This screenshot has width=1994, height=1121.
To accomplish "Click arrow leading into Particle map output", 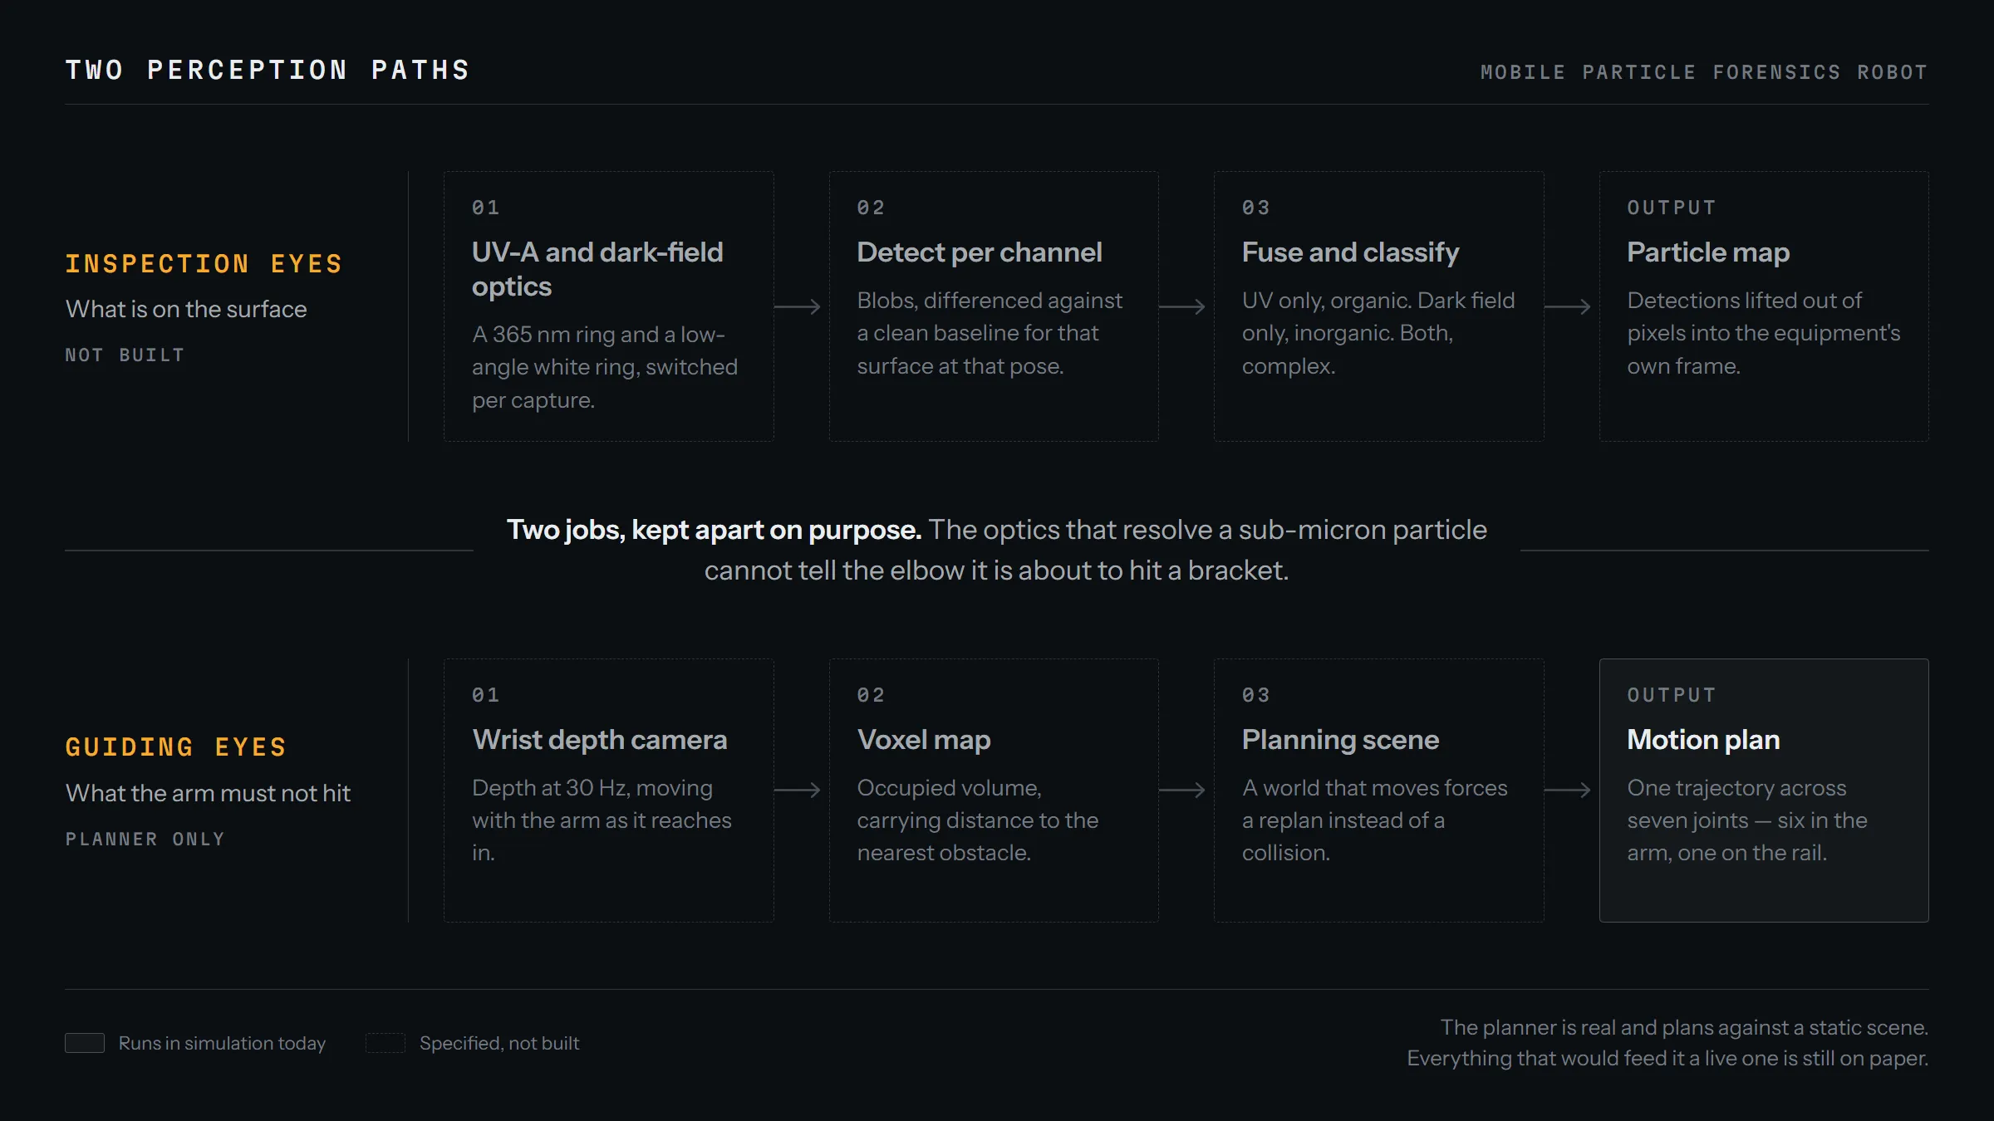I will pos(1568,306).
